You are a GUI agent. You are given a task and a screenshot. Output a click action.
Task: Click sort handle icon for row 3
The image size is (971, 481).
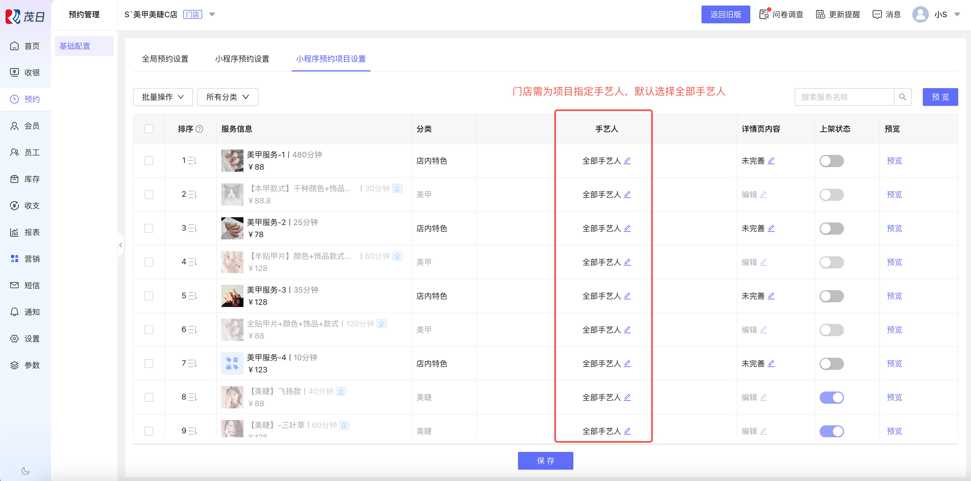tap(193, 228)
